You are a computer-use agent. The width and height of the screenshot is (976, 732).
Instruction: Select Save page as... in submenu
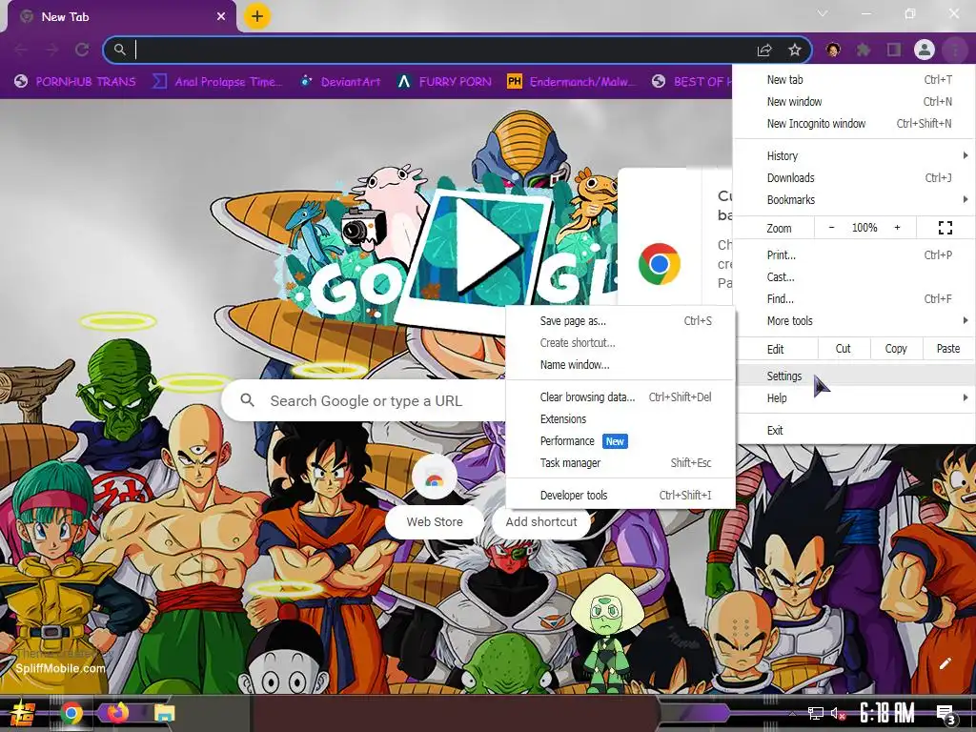(620, 321)
